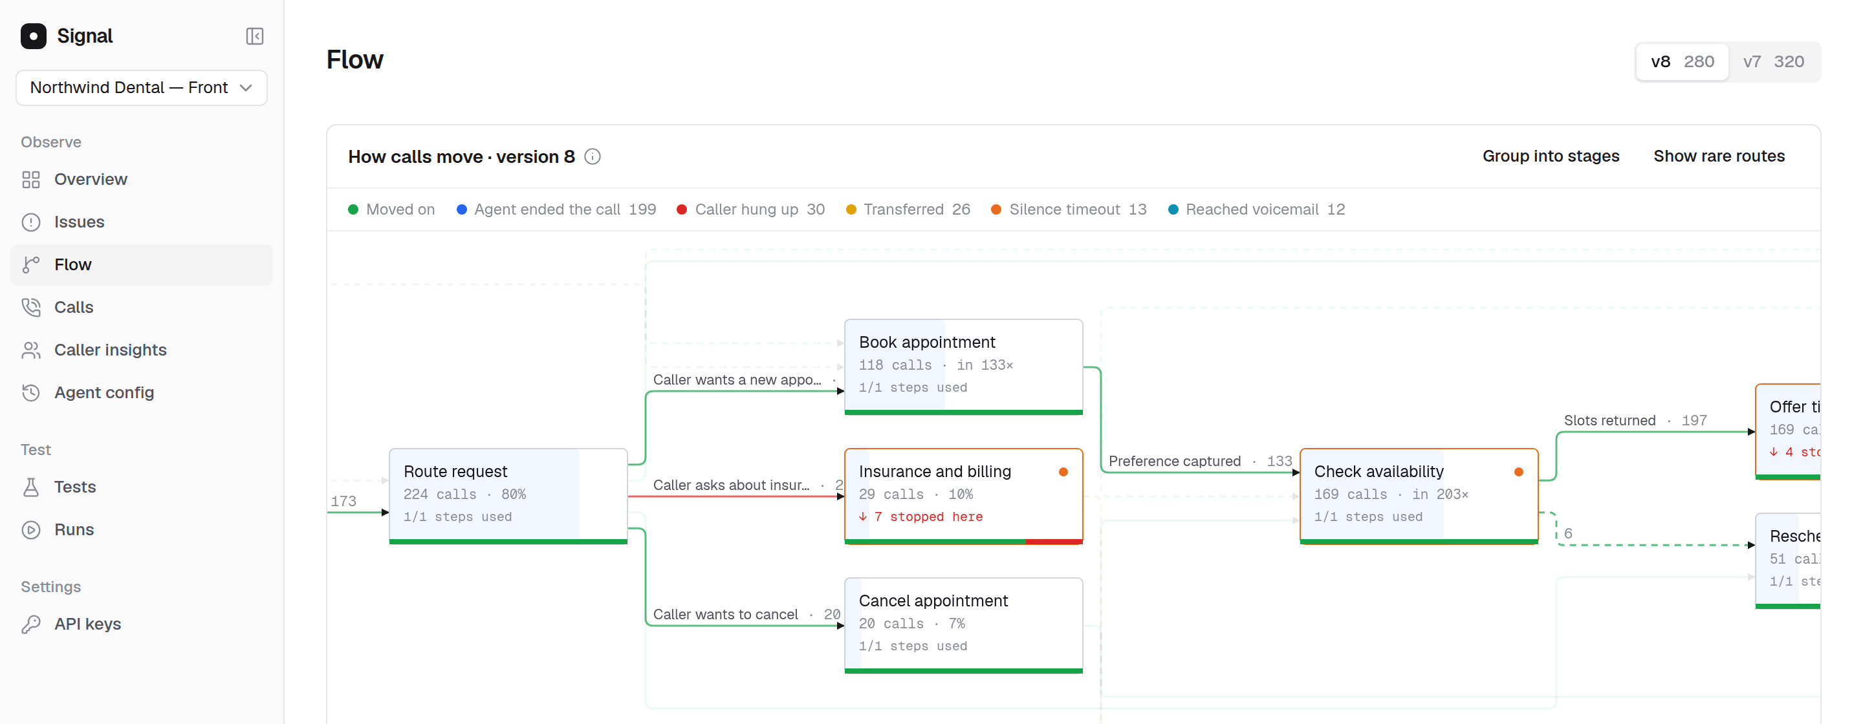Select Caller hung up legend item
This screenshot has width=1863, height=724.
750,209
